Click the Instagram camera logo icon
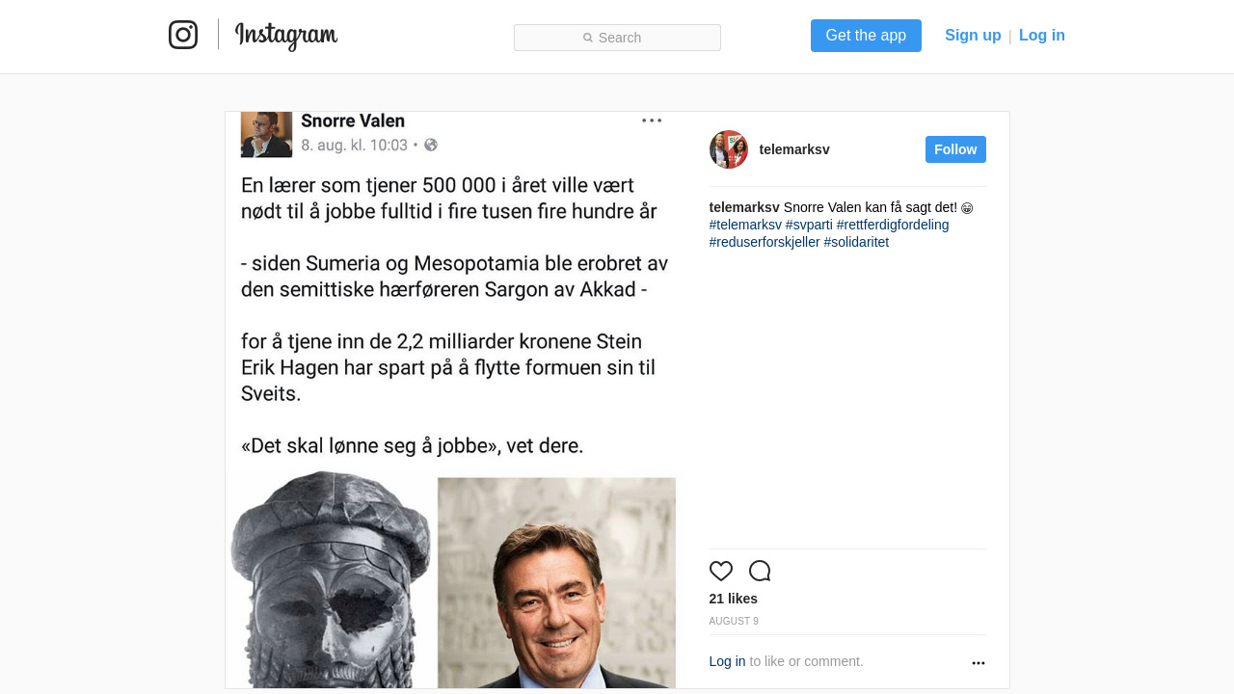Viewport: 1234px width, 694px height. pos(183,35)
